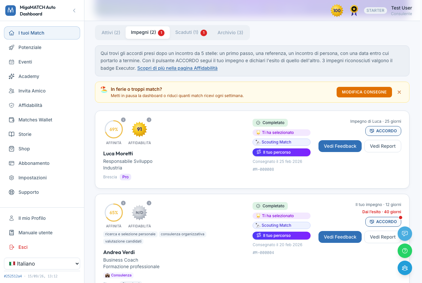This screenshot has width=422, height=283.
Task: Click ACCORDO on Andrea Verdi's card
Action: click(x=383, y=222)
